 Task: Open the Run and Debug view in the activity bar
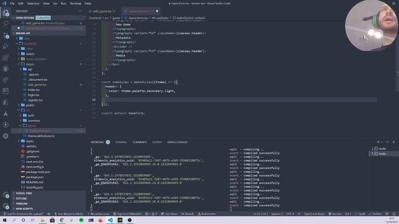[x=6, y=46]
